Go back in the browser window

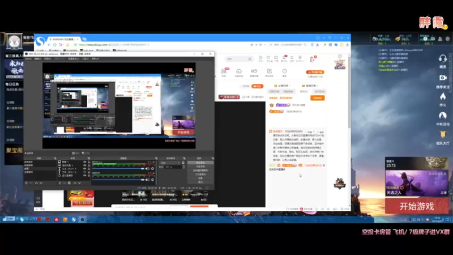[x=49, y=45]
